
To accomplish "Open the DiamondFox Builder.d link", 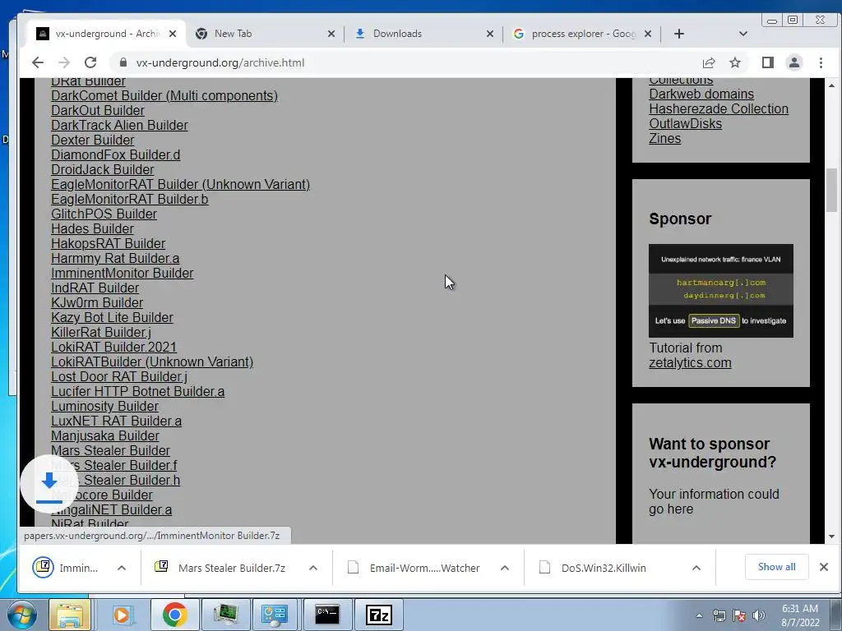I will pos(115,155).
